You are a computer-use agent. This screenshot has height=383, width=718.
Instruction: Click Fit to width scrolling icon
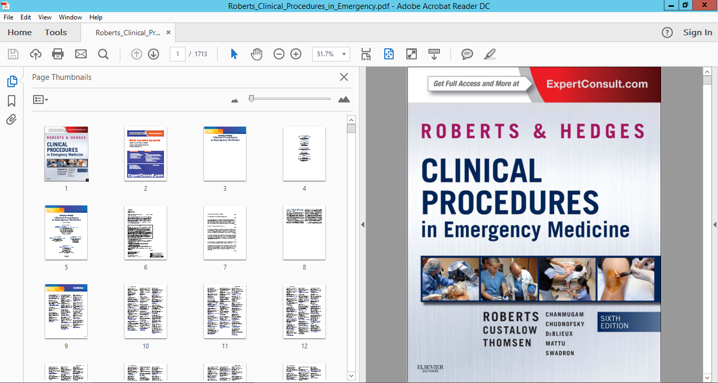pyautogui.click(x=366, y=54)
